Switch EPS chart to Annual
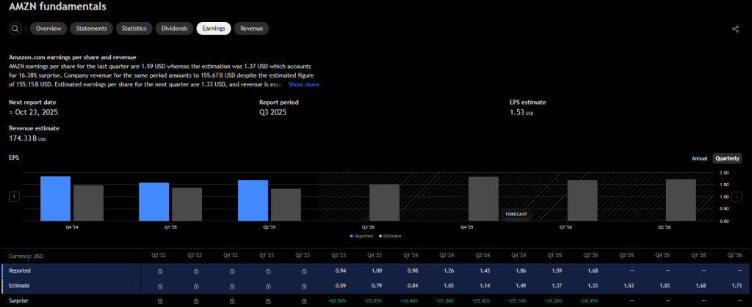The width and height of the screenshot is (752, 307). tap(699, 158)
